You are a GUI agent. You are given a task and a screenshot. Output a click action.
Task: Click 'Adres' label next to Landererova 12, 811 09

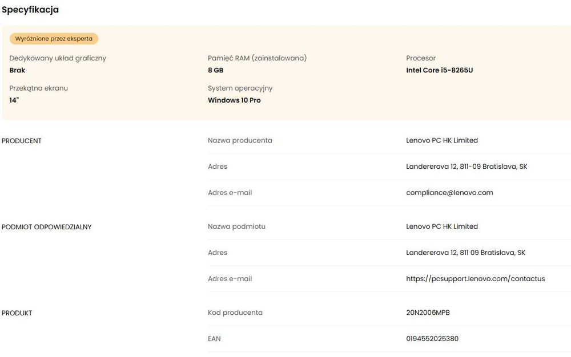pos(218,253)
